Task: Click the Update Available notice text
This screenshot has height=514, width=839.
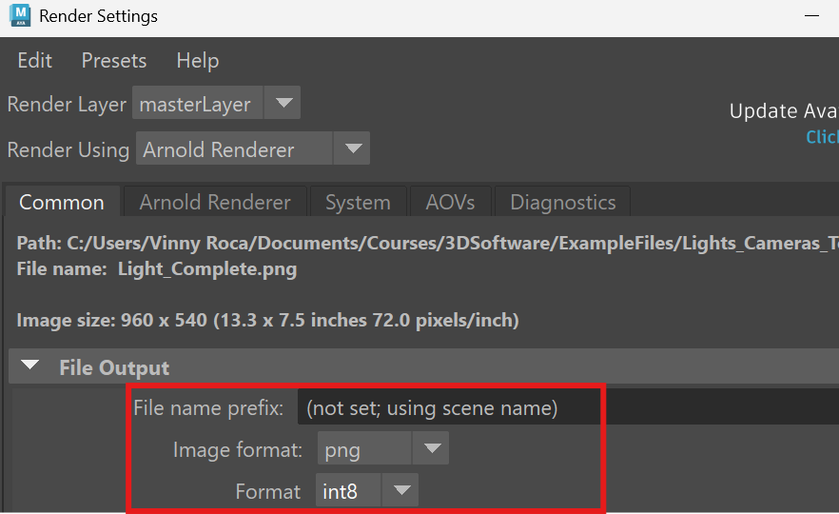Action: [x=783, y=111]
